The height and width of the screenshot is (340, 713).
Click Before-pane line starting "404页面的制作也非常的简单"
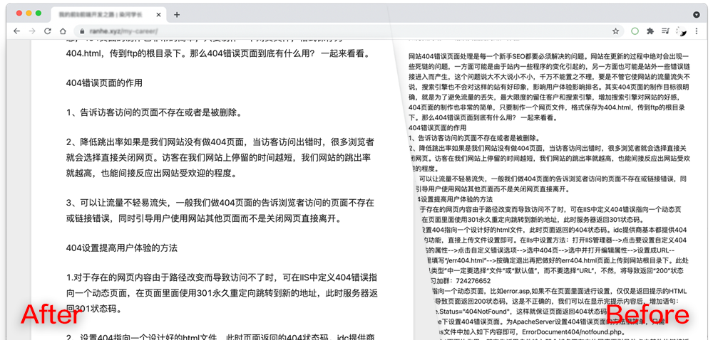tap(547, 107)
